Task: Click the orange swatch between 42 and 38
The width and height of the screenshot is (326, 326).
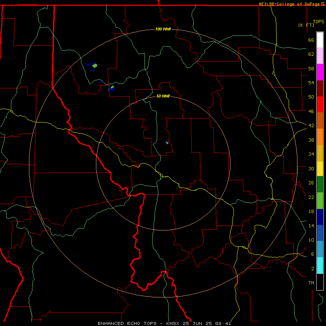Action: [x=320, y=137]
